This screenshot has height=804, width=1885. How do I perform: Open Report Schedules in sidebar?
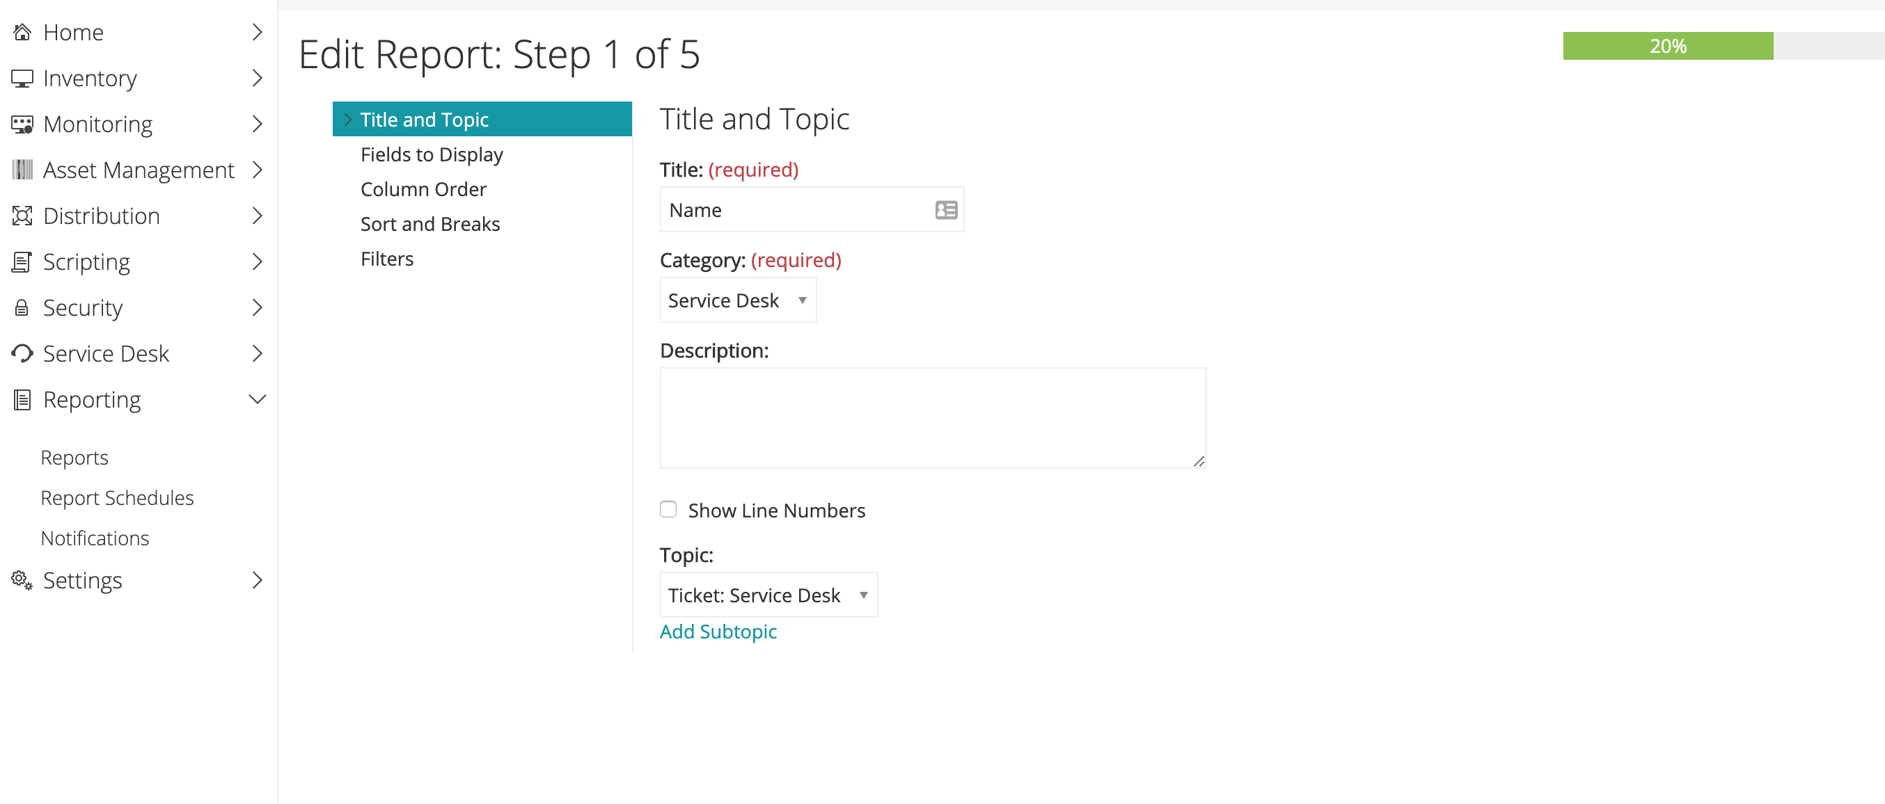click(117, 498)
